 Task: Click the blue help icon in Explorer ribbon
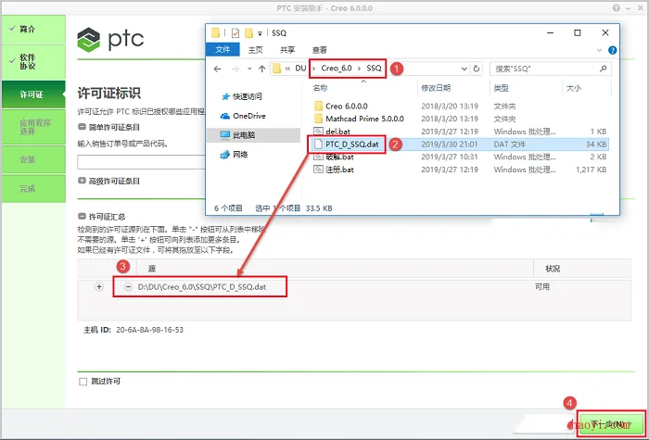pos(612,50)
